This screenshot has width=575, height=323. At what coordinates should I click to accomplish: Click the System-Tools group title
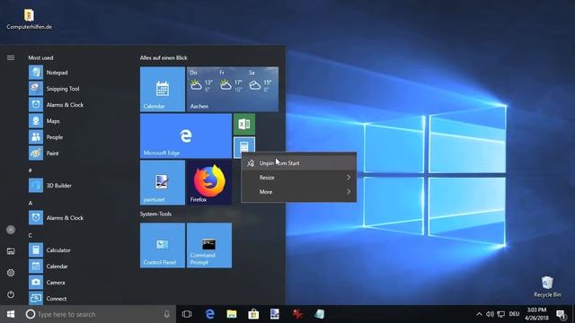[155, 214]
